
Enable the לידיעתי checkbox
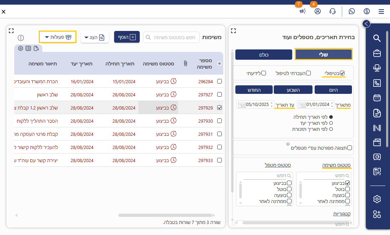click(263, 73)
